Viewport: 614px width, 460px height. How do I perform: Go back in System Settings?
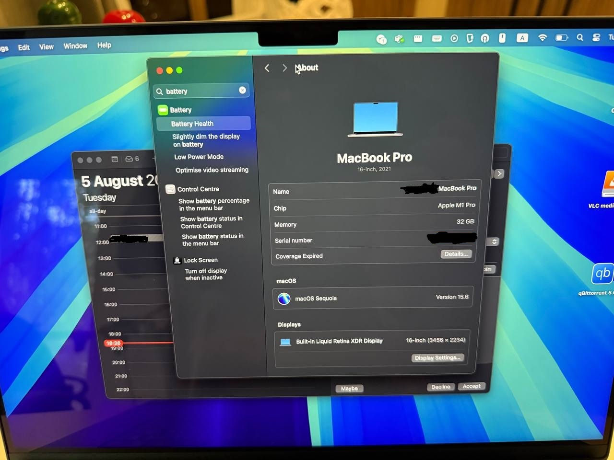[x=267, y=68]
